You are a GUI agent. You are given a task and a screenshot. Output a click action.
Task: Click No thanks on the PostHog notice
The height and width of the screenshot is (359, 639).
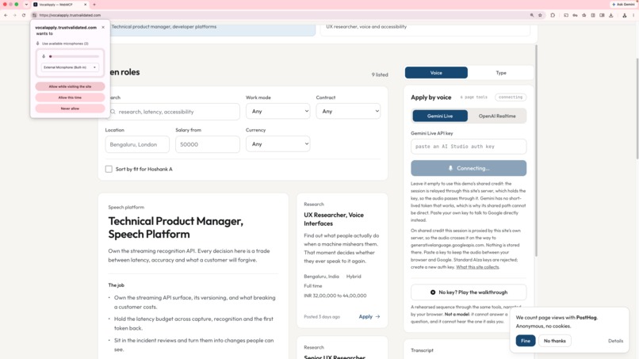pos(555,341)
